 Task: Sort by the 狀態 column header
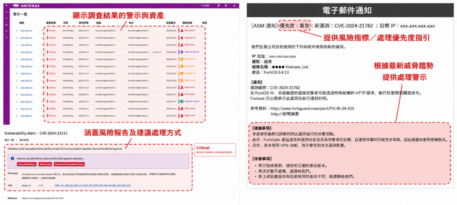coord(65,22)
